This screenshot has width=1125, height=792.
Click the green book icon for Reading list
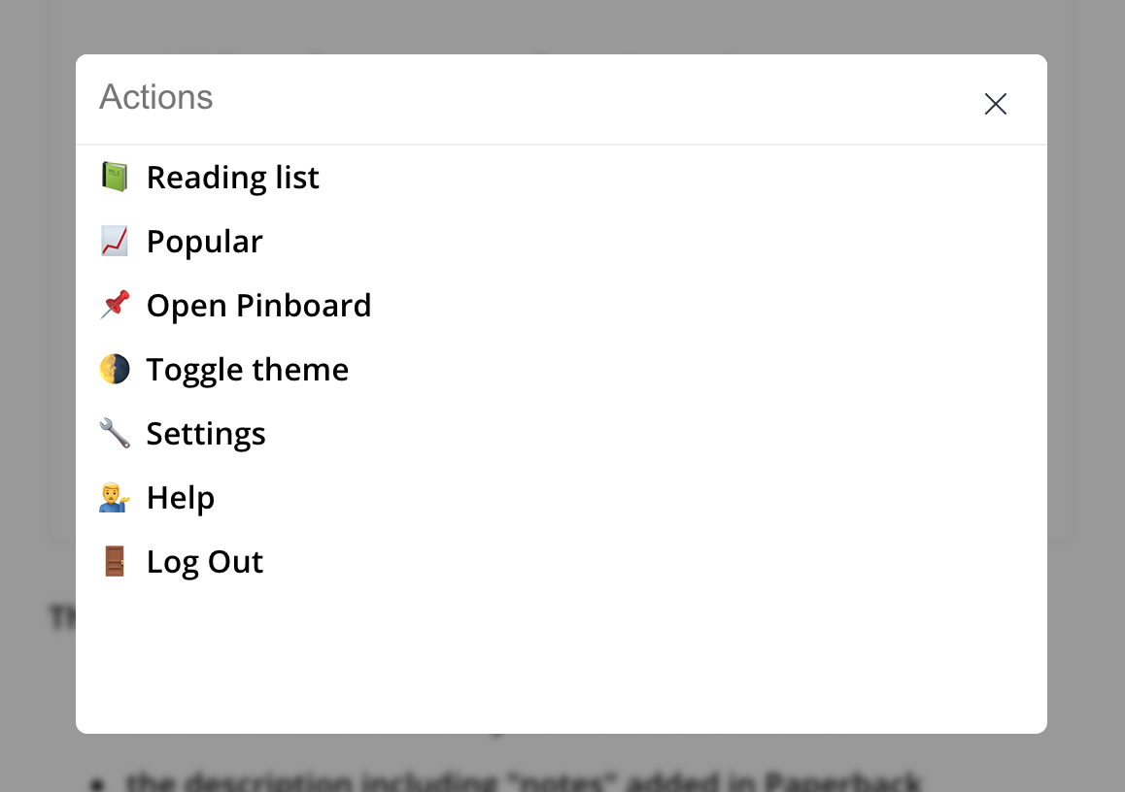(114, 177)
